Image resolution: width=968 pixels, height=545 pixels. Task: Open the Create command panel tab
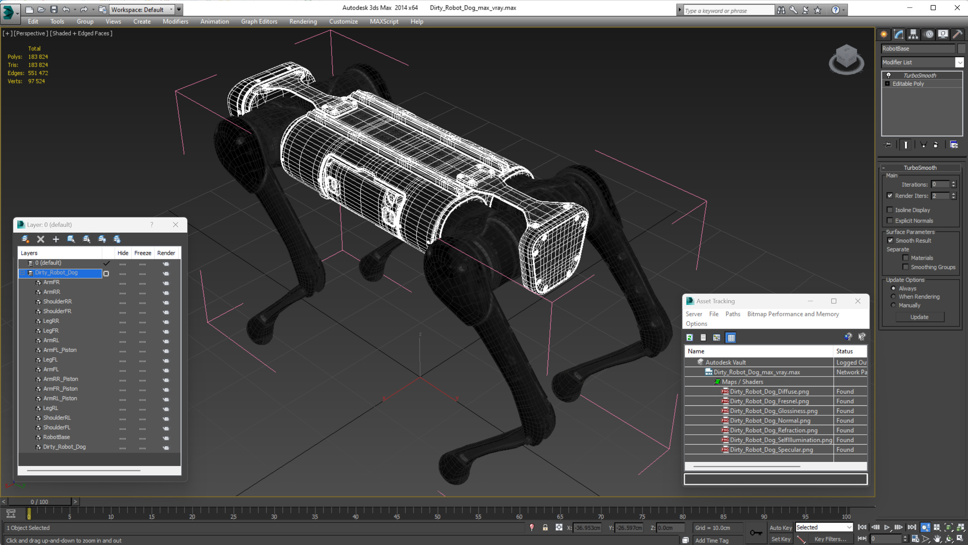[x=884, y=34]
